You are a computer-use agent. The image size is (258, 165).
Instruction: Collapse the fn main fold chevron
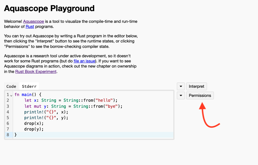coord(11,95)
